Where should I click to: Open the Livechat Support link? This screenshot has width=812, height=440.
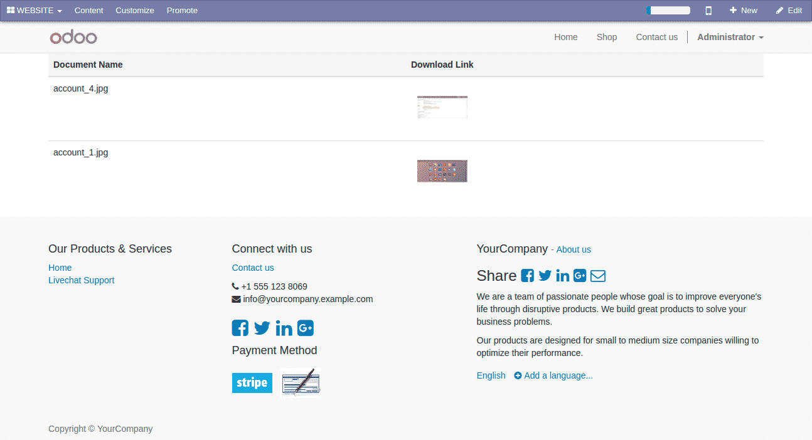[x=82, y=280]
